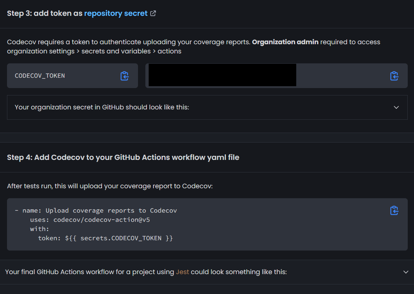
Task: Click the 'uses: codecov/codecov-action@v5' code line
Action: tap(90, 220)
